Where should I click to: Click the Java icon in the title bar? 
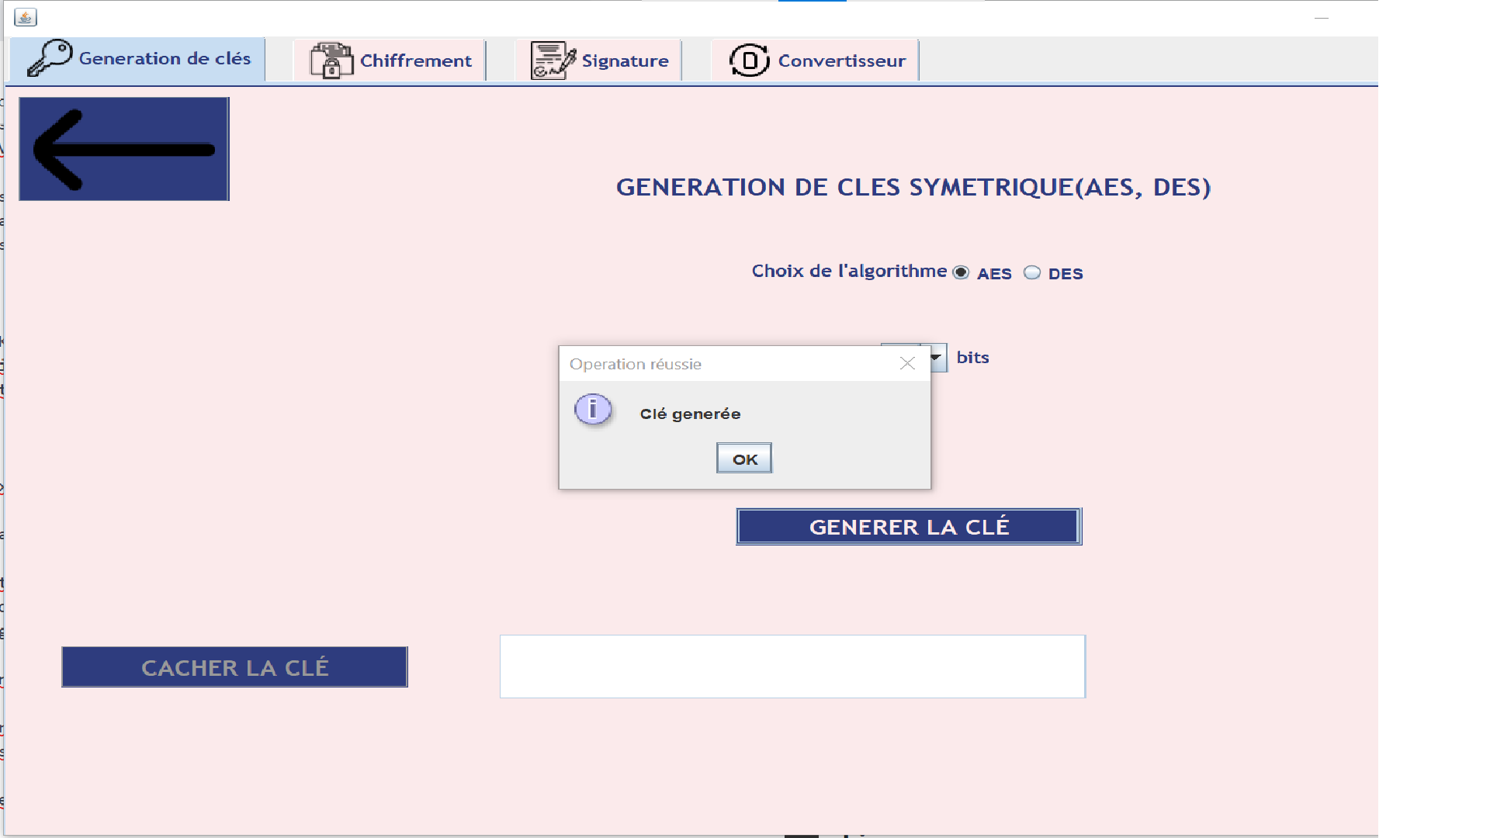26,17
